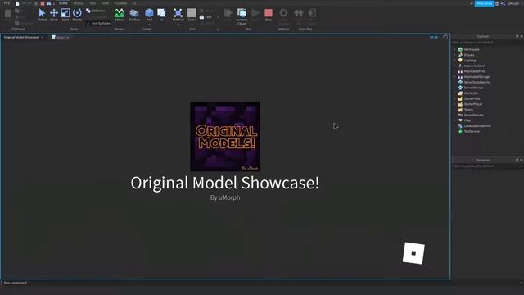Insert a new Part
This screenshot has height=295, width=524.
pos(149,15)
